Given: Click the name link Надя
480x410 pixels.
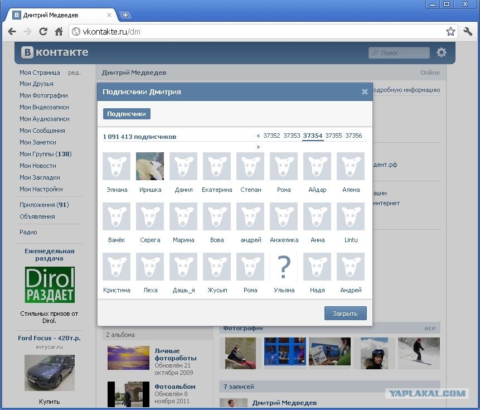Looking at the screenshot, I should pos(317,290).
